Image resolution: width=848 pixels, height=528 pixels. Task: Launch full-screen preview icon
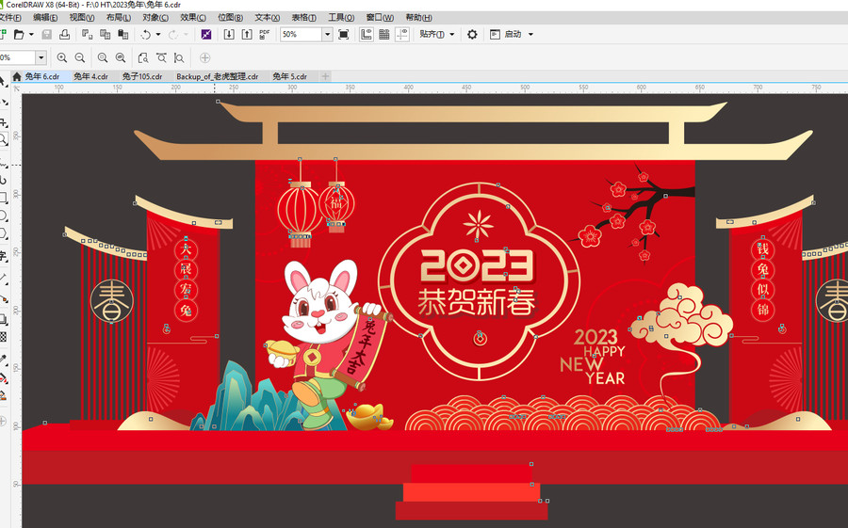pyautogui.click(x=343, y=35)
